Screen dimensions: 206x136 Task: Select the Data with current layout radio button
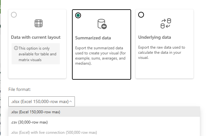14,15
